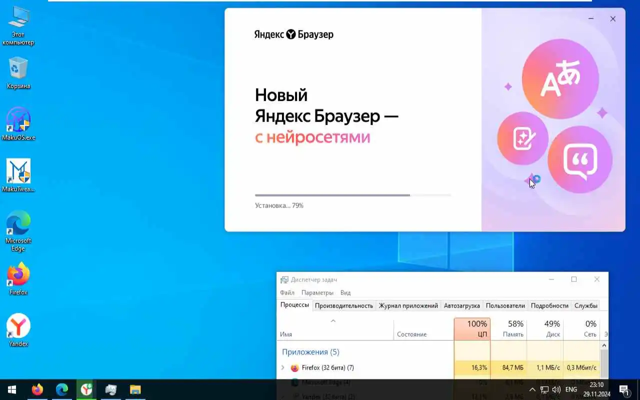Close the Yandex Browser installer window
640x400 pixels.
[x=612, y=19]
